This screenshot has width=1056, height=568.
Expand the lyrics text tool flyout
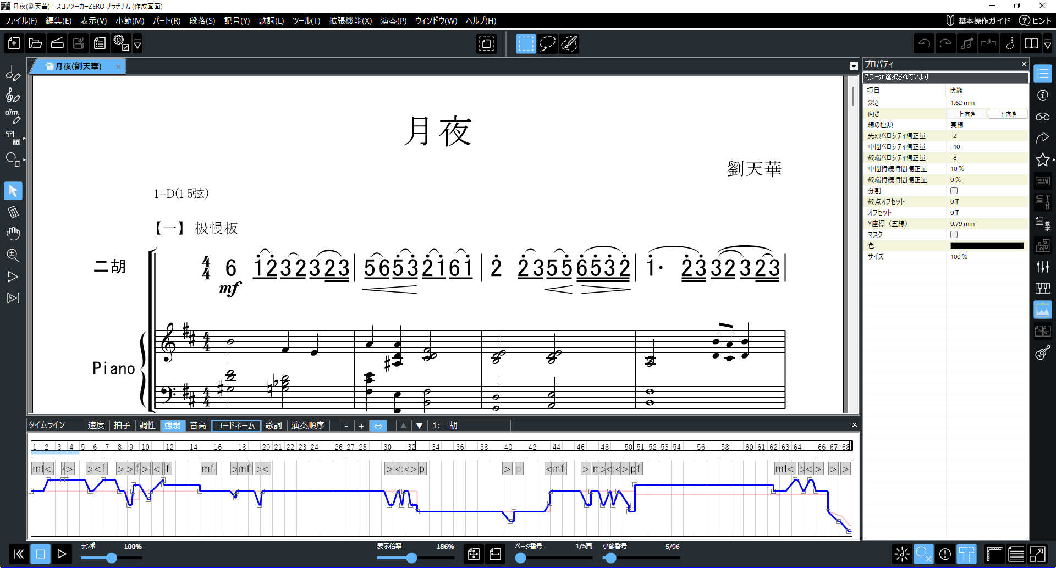coord(24,139)
